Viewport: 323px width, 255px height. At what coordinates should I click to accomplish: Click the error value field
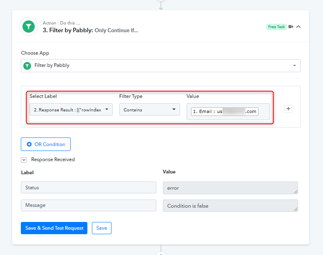230,188
